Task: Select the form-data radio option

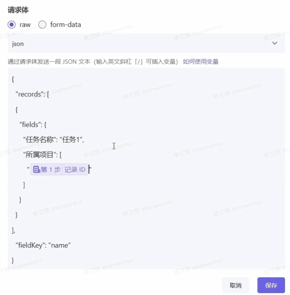Action: [x=42, y=24]
